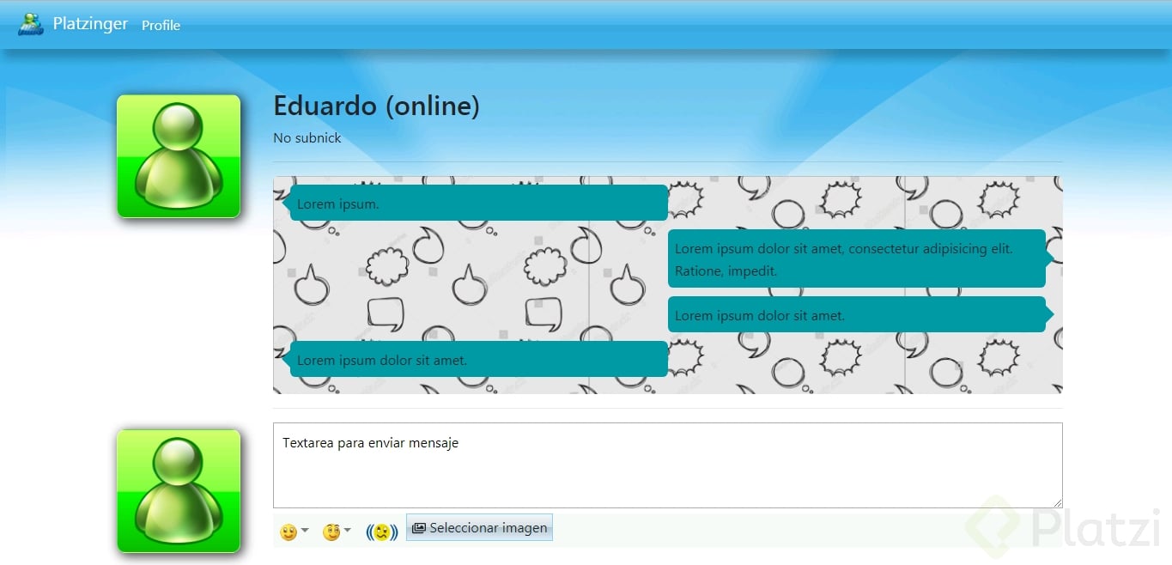The width and height of the screenshot is (1172, 565).
Task: Click your own avatar beside the textarea
Action: tap(179, 491)
